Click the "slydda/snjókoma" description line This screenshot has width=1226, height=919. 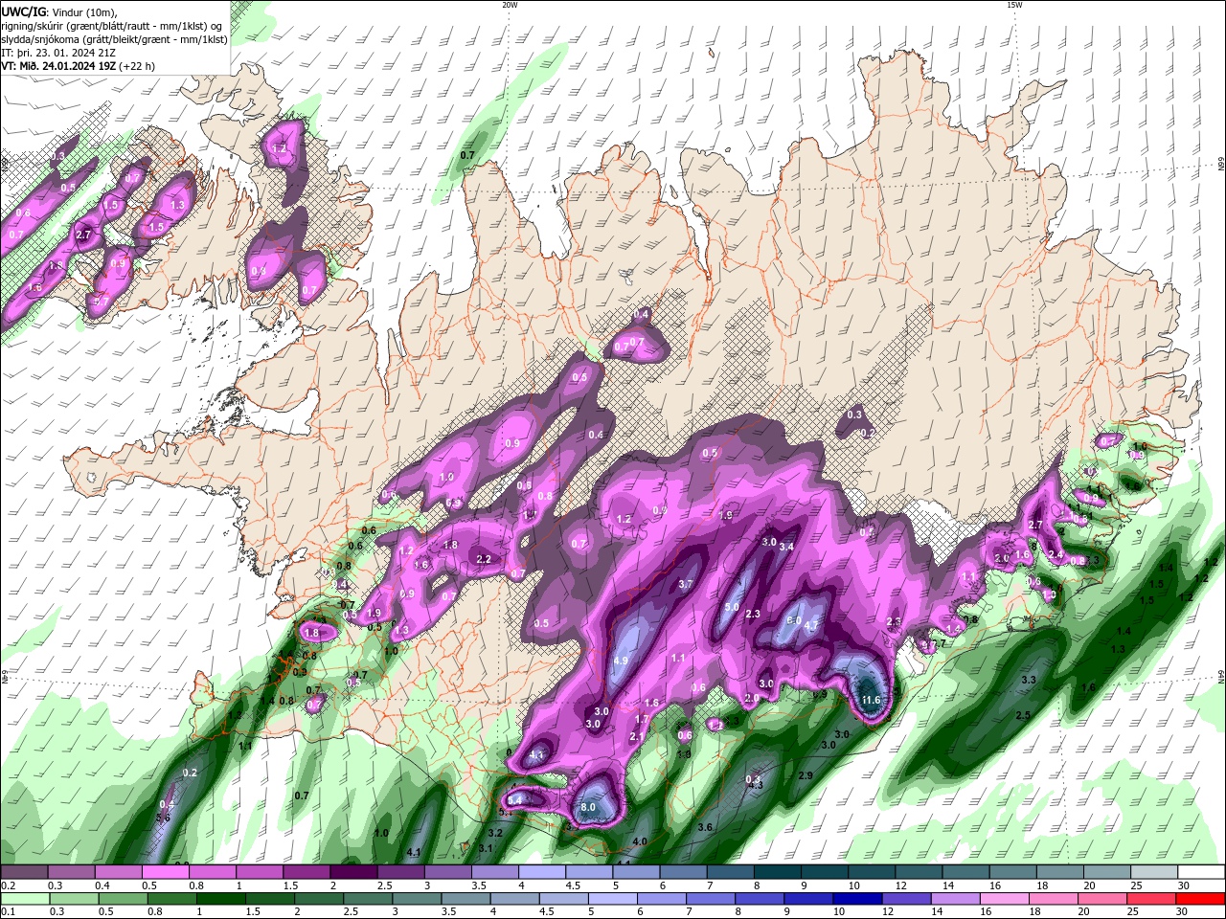(x=114, y=39)
